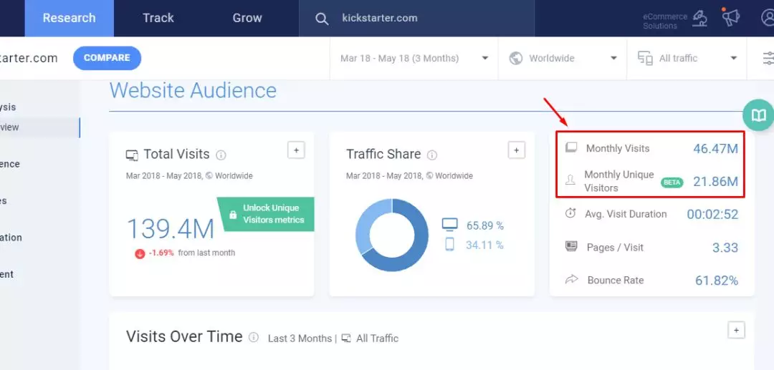Viewport: 774px width, 370px height.
Task: Open the green guide book button
Action: (x=759, y=115)
